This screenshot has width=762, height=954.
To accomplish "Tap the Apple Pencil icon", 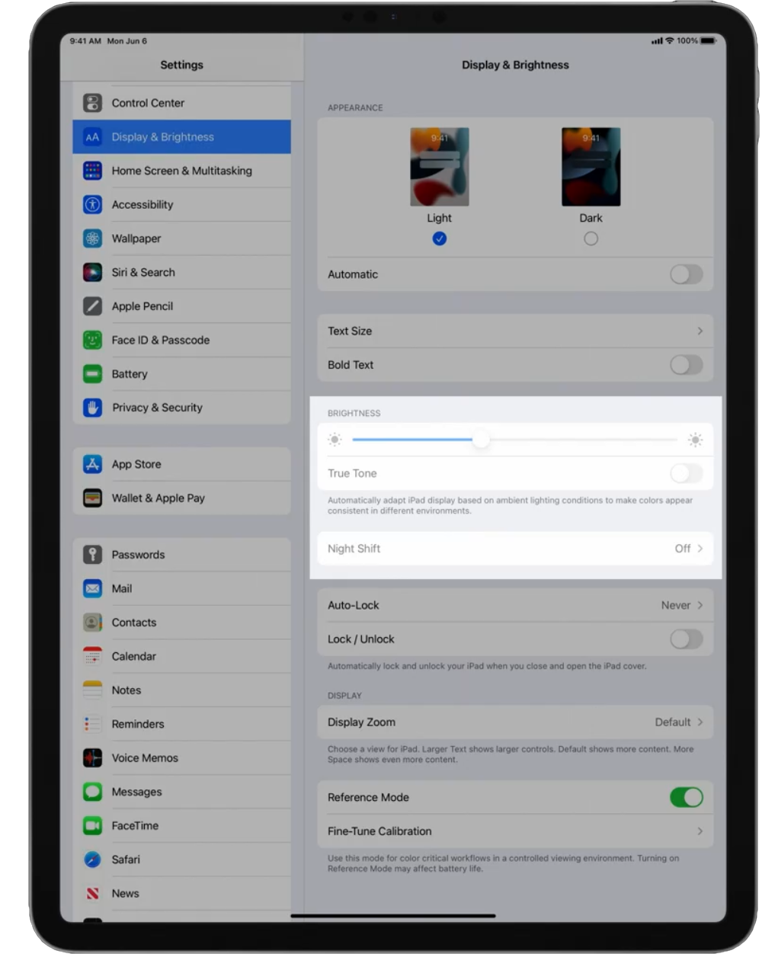I will click(92, 306).
